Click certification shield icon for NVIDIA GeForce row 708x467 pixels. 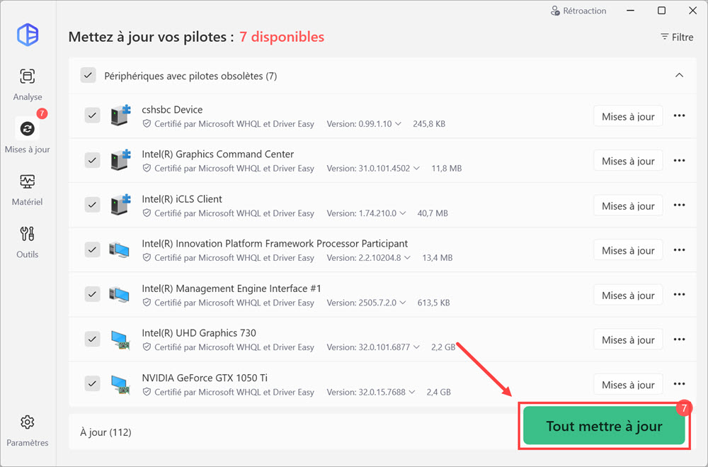(x=147, y=392)
